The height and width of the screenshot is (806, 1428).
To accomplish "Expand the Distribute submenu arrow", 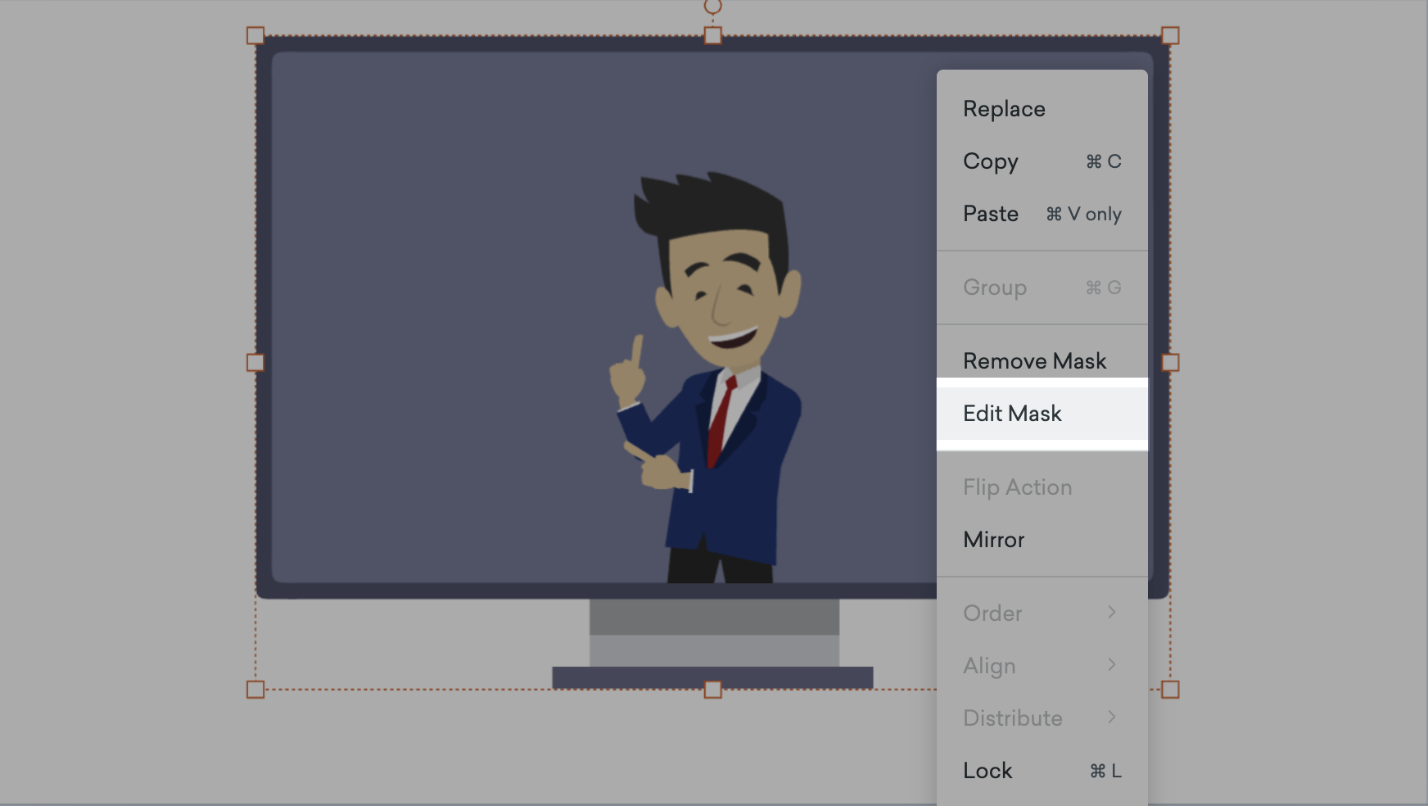I will click(x=1111, y=718).
